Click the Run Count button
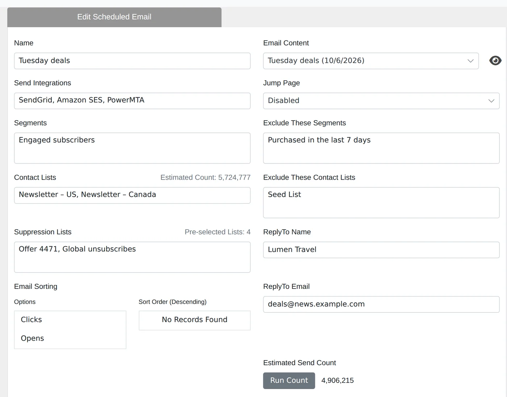 pos(289,380)
